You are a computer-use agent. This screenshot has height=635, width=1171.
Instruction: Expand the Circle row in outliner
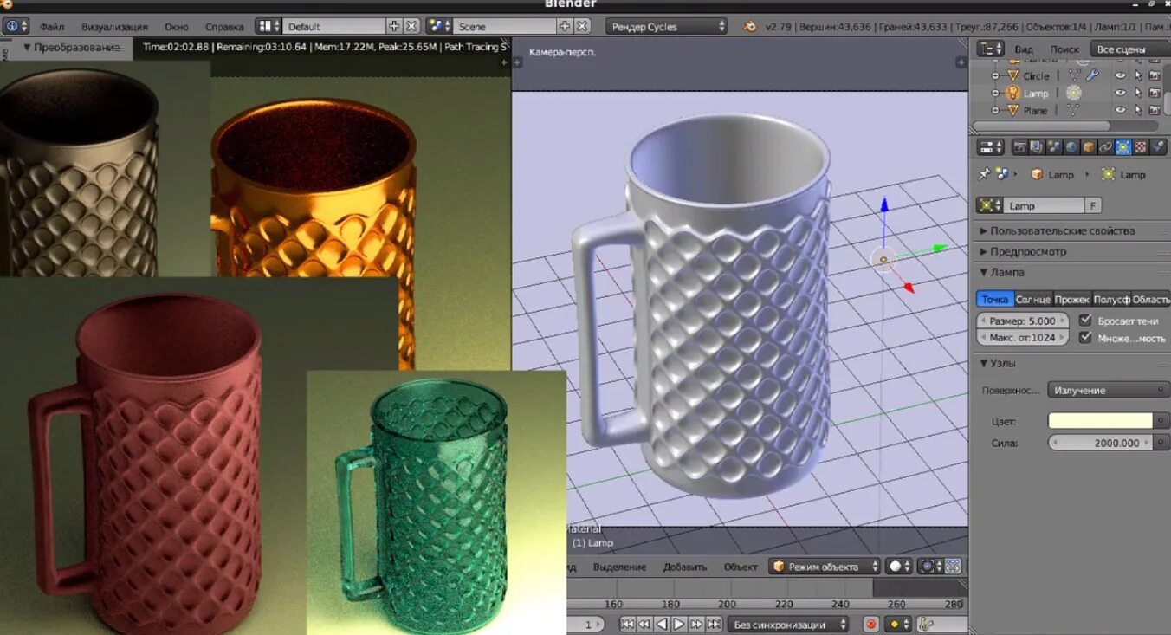point(996,75)
